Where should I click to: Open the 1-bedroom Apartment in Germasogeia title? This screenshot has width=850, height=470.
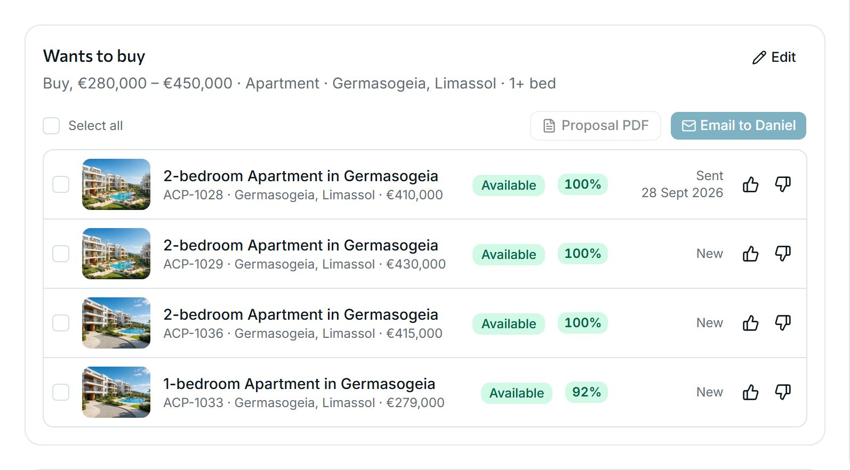(299, 384)
